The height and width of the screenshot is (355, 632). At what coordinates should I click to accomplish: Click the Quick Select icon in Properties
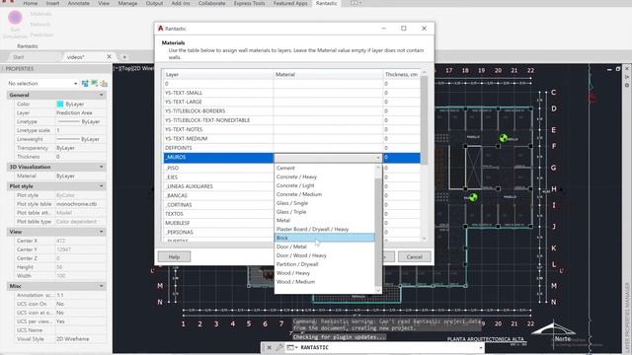click(104, 83)
